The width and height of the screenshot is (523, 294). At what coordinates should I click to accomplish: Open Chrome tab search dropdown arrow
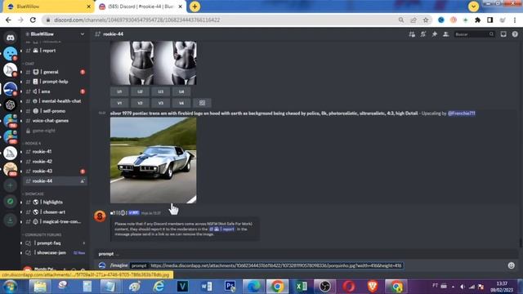(473, 7)
